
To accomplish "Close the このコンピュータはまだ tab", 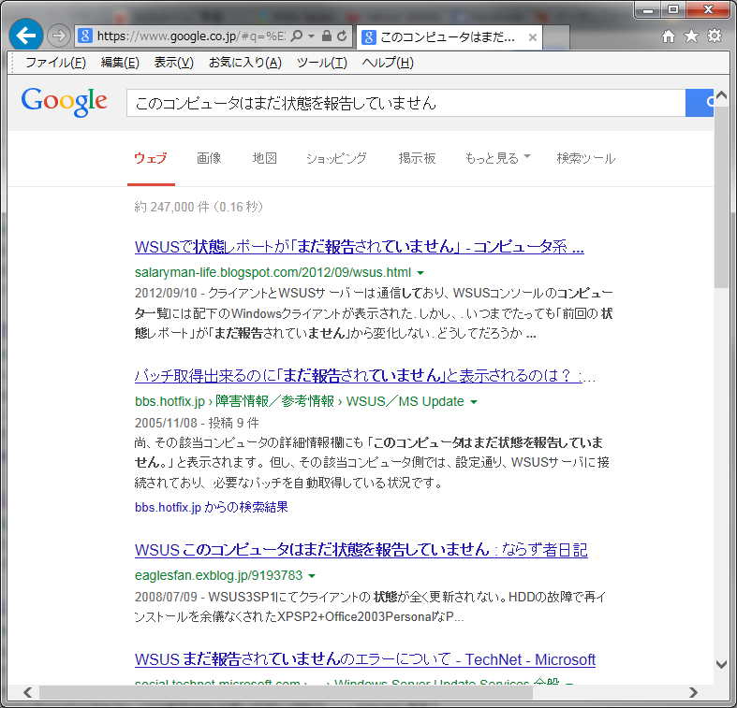I will point(533,37).
